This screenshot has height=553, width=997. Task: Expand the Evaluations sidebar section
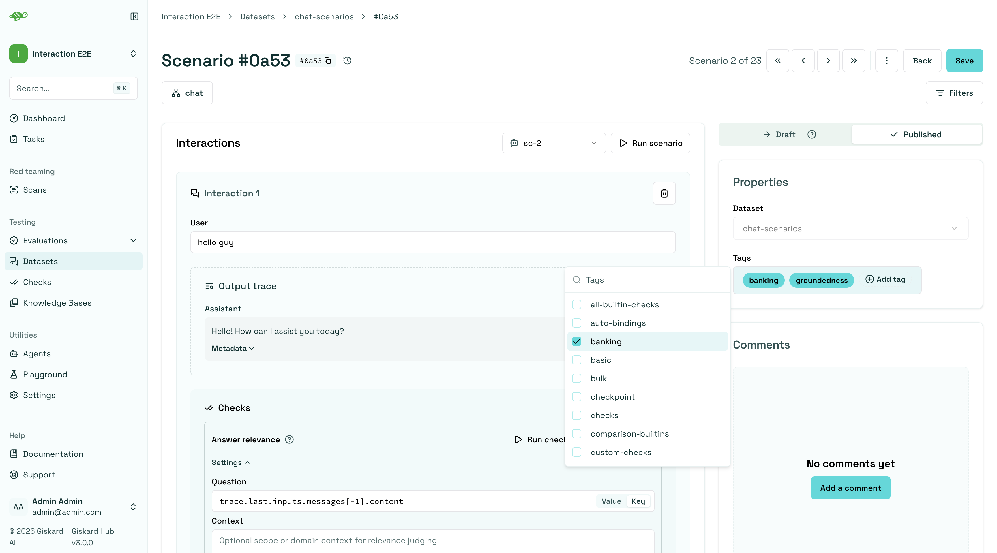pos(74,240)
